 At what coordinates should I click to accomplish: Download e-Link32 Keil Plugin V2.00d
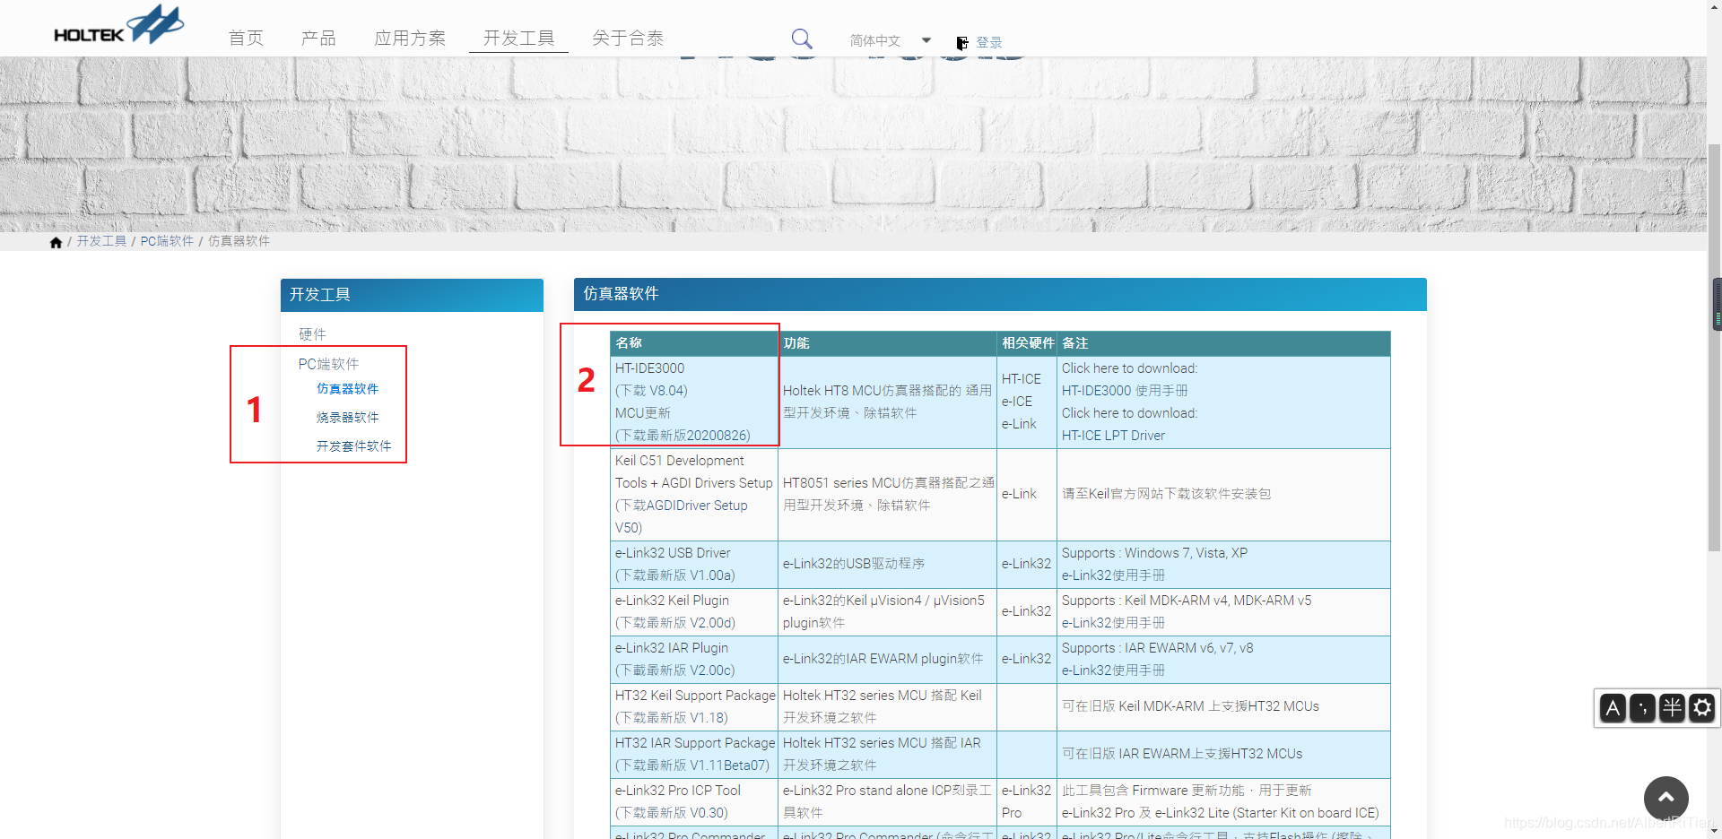tap(674, 623)
